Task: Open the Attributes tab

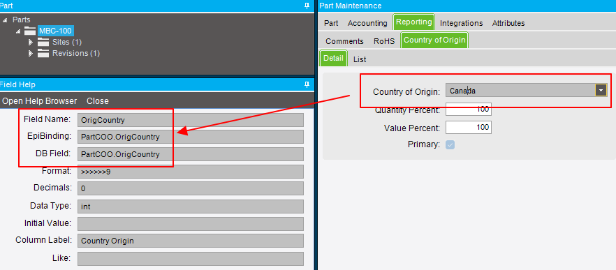Action: click(508, 23)
